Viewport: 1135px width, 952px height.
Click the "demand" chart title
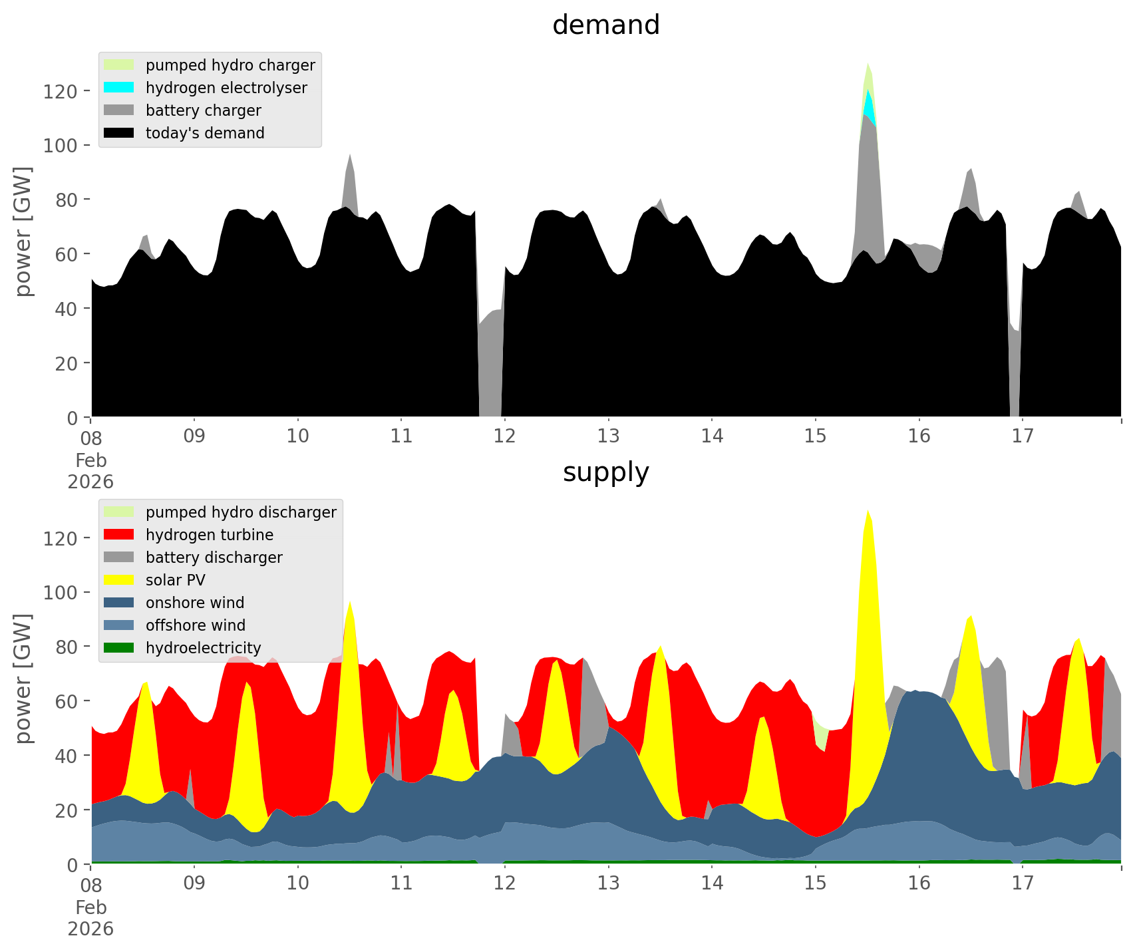point(605,25)
